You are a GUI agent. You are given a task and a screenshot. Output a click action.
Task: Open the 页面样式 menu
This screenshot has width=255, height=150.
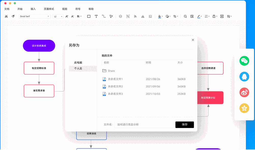49,9
